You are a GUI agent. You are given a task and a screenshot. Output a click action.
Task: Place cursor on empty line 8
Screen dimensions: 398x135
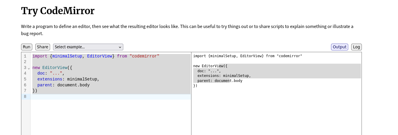pos(110,97)
